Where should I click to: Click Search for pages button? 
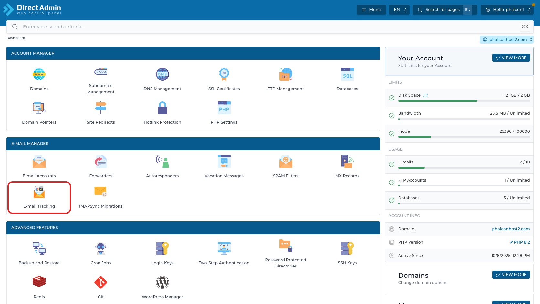point(445,10)
